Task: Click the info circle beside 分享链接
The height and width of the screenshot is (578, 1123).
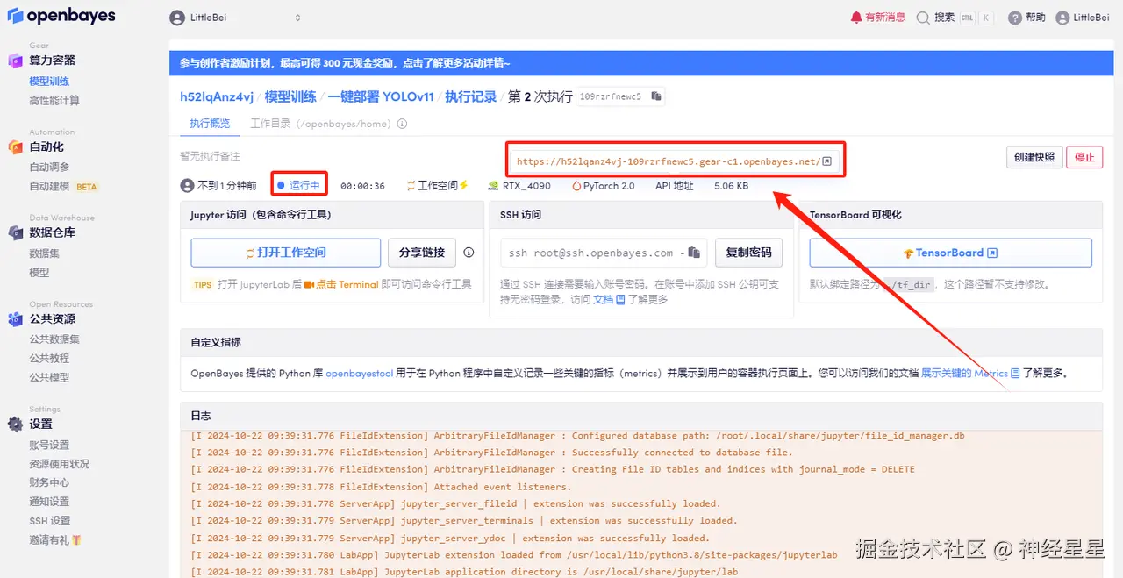Action: [469, 253]
